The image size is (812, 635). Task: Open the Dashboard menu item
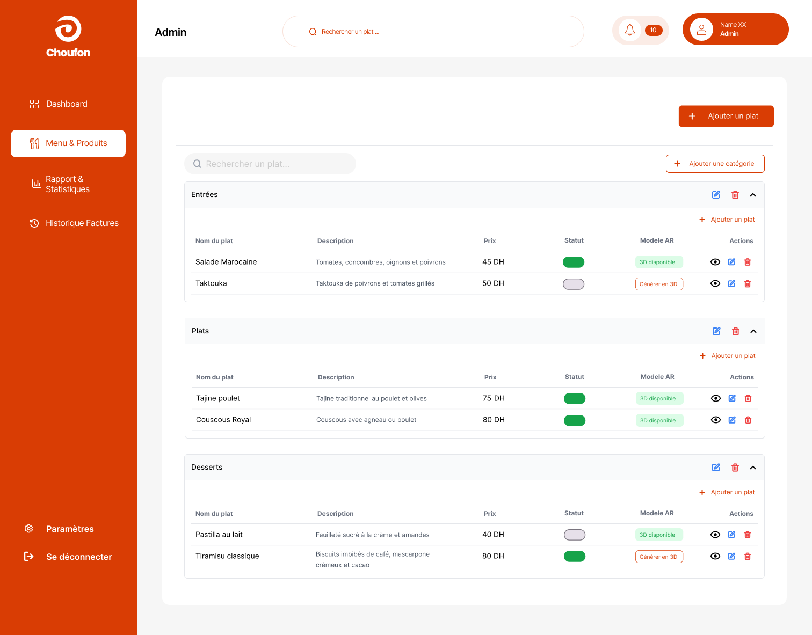[59, 104]
